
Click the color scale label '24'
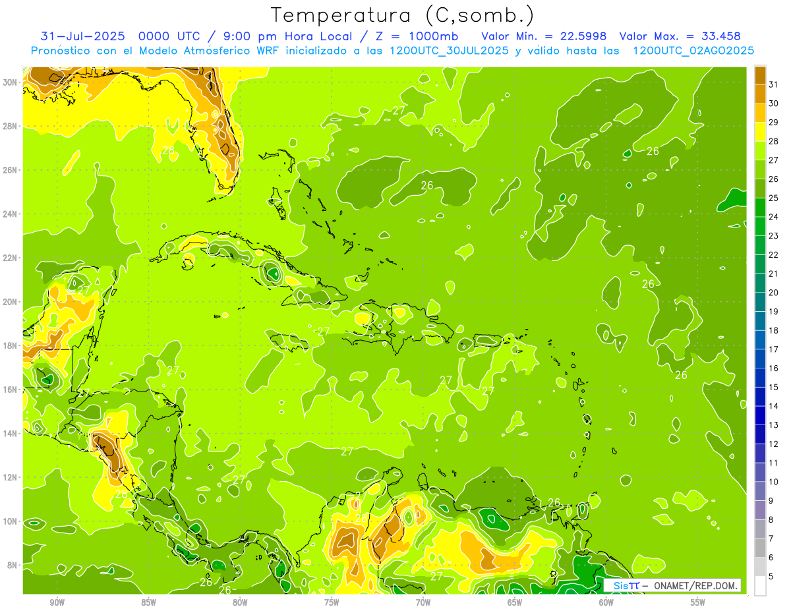click(x=774, y=217)
